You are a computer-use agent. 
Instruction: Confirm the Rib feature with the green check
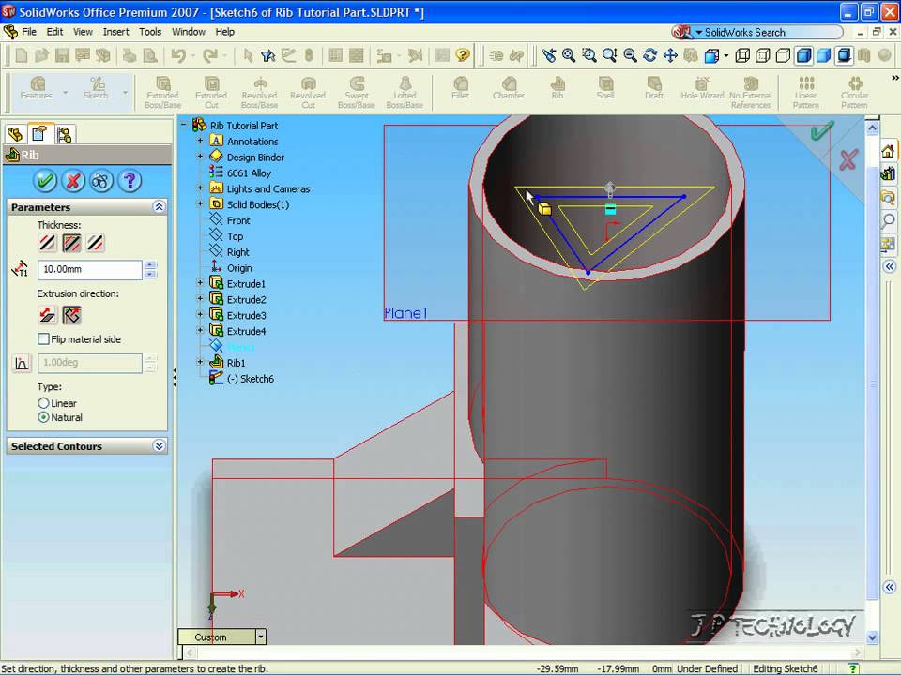click(x=45, y=181)
